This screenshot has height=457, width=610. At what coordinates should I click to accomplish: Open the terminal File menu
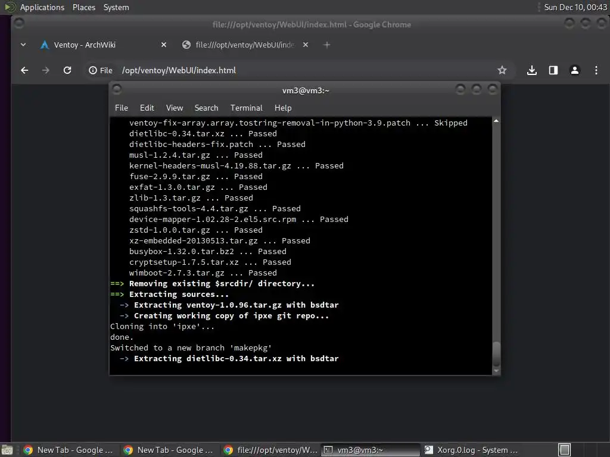coord(122,108)
